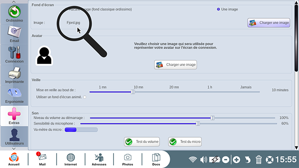The width and height of the screenshot is (299, 168).
Task: Expand sidebar list with the bottom chevron
Action: pos(14,149)
